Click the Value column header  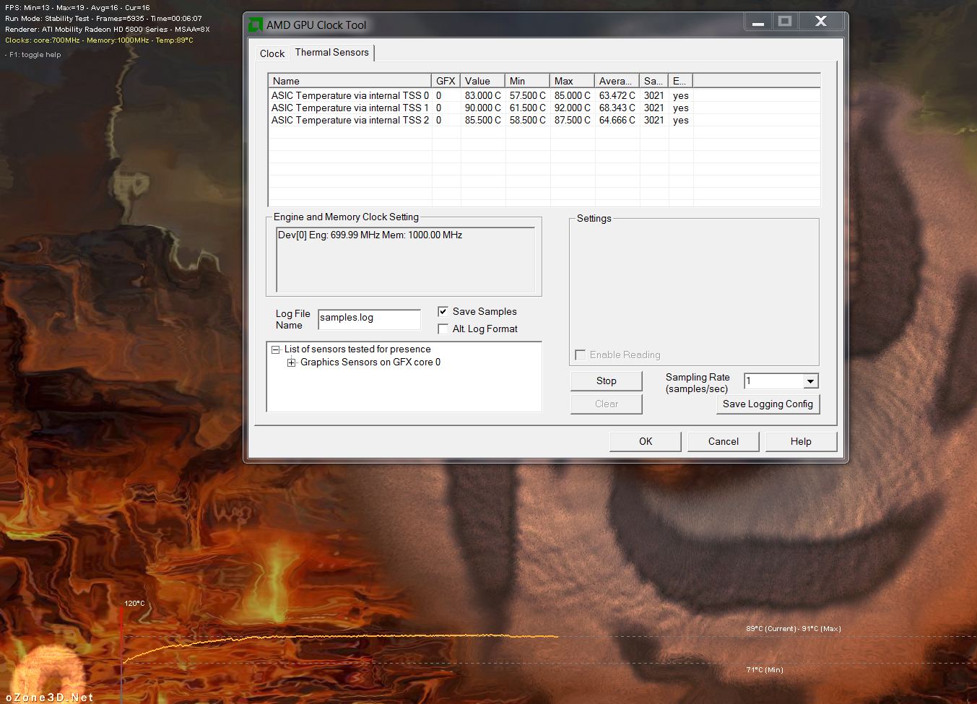point(482,81)
